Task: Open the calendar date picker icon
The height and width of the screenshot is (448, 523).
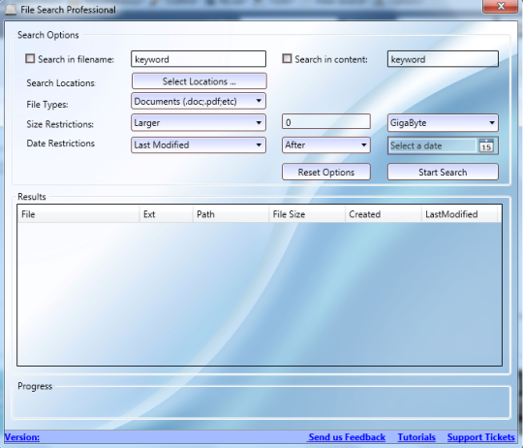Action: point(486,145)
